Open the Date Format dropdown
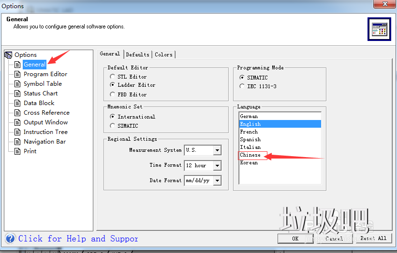The height and width of the screenshot is (253, 397). (217, 181)
